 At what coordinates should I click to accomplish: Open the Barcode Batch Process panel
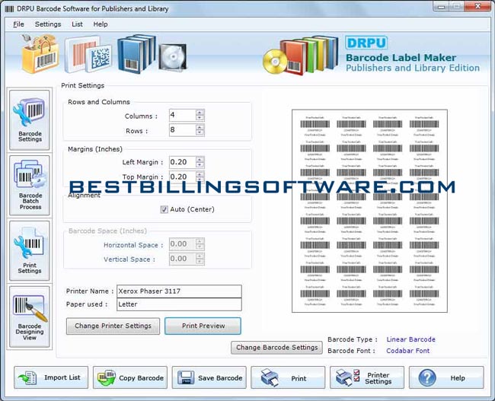[30, 185]
